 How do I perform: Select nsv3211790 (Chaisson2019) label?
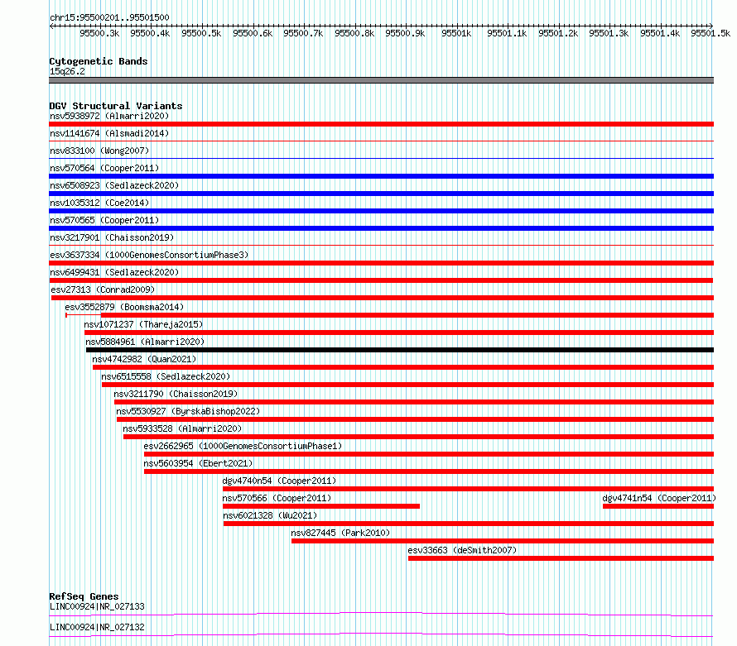click(x=176, y=394)
